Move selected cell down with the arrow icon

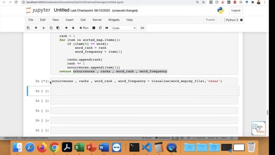pyautogui.click(x=73, y=28)
